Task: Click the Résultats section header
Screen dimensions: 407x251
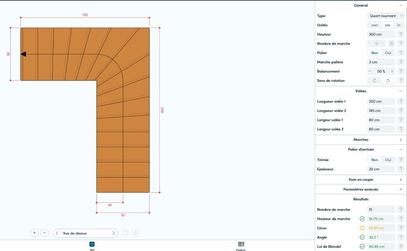Action: [x=361, y=199]
